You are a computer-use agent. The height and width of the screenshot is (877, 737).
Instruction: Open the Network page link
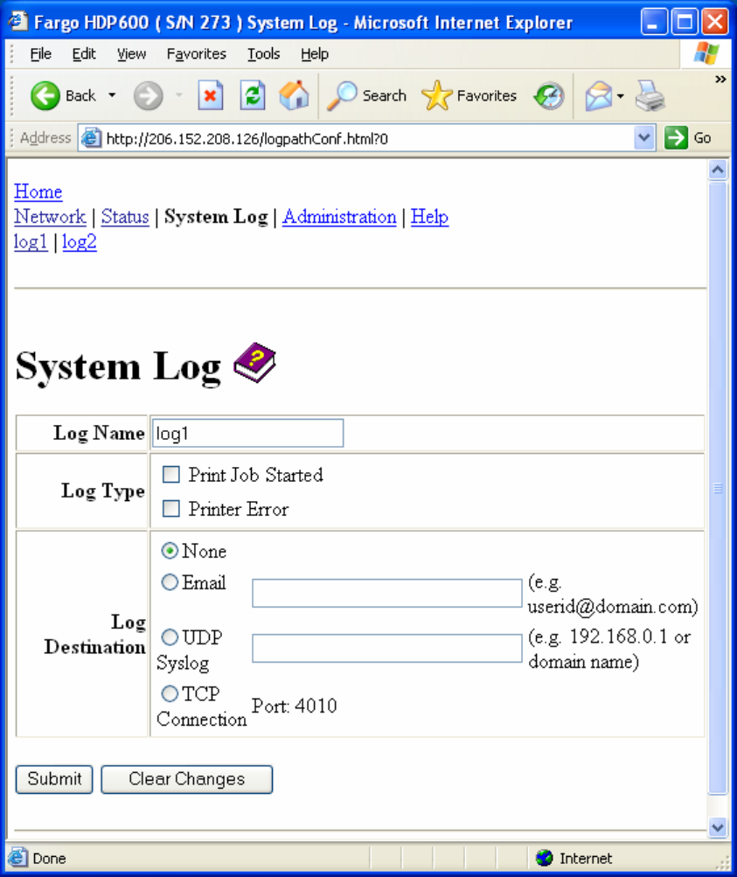pyautogui.click(x=50, y=217)
